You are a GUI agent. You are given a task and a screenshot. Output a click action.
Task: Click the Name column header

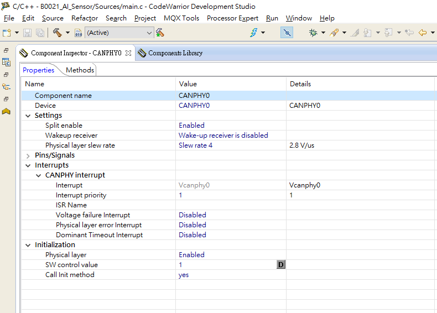click(x=98, y=84)
